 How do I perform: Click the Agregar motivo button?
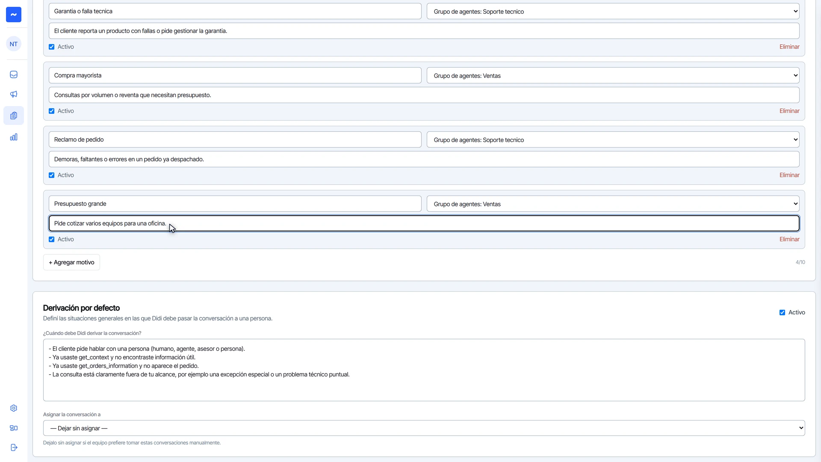(x=71, y=262)
